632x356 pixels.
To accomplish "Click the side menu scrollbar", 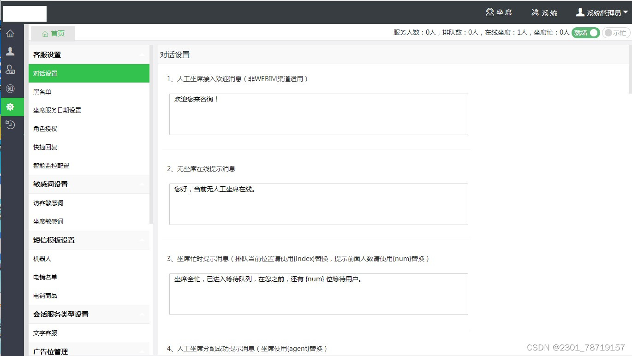I will [151, 135].
